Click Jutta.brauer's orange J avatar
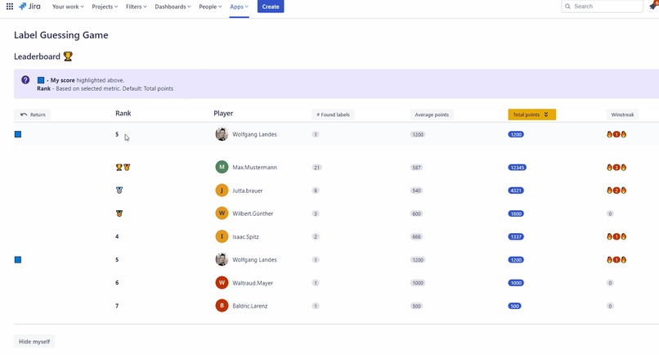 (x=222, y=190)
